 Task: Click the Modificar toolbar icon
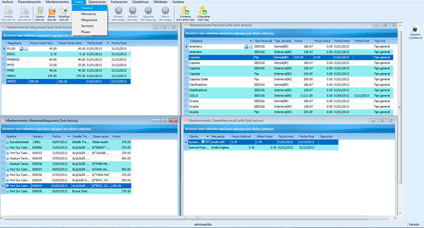[64, 14]
